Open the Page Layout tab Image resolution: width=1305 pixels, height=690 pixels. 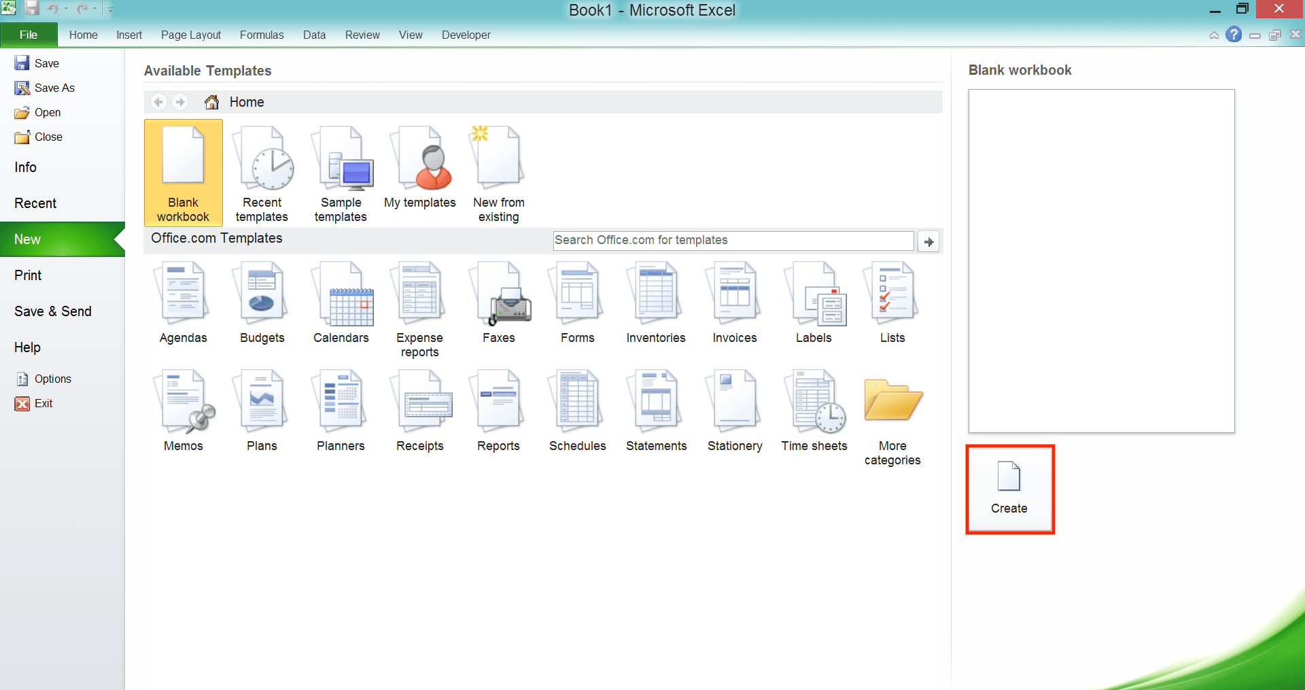coord(190,35)
